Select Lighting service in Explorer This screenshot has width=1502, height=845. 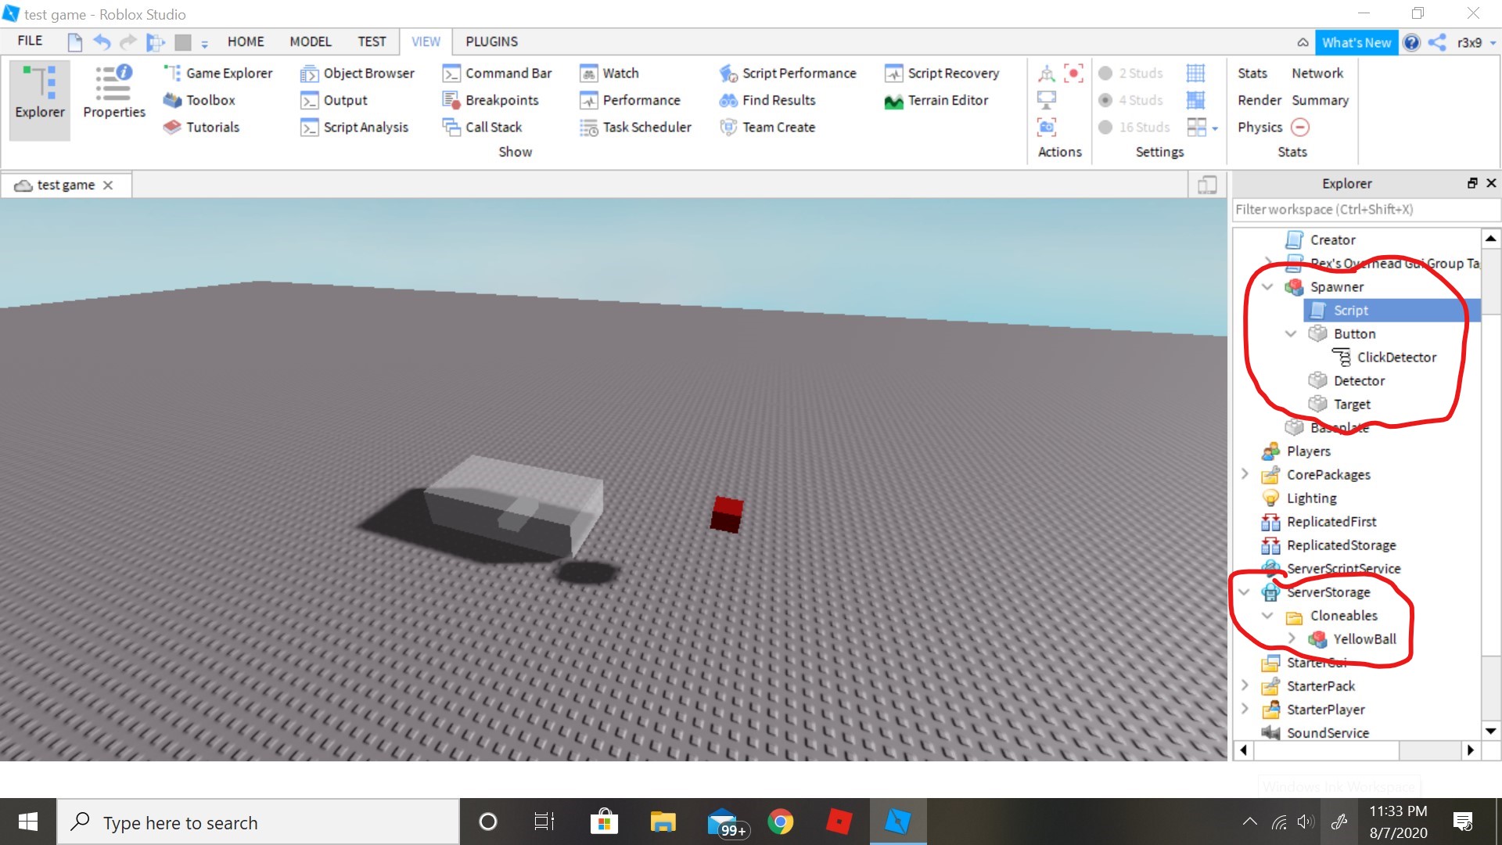tap(1299, 498)
